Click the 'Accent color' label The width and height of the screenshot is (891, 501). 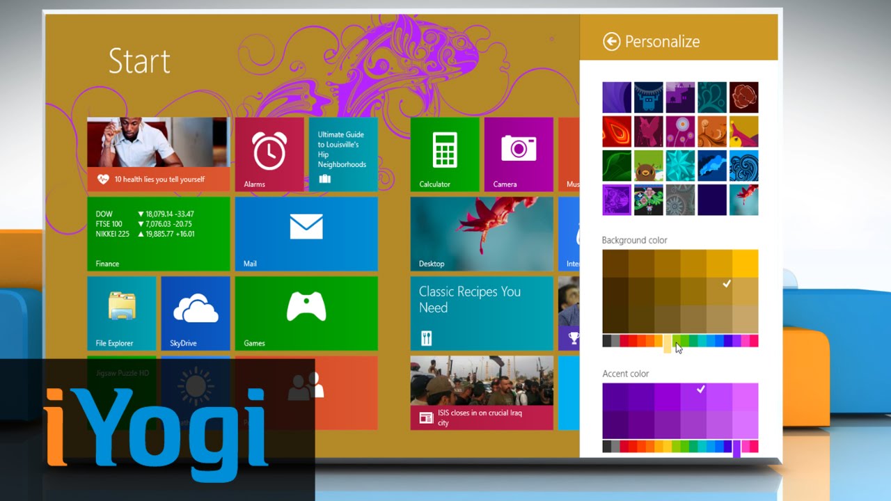coord(626,374)
